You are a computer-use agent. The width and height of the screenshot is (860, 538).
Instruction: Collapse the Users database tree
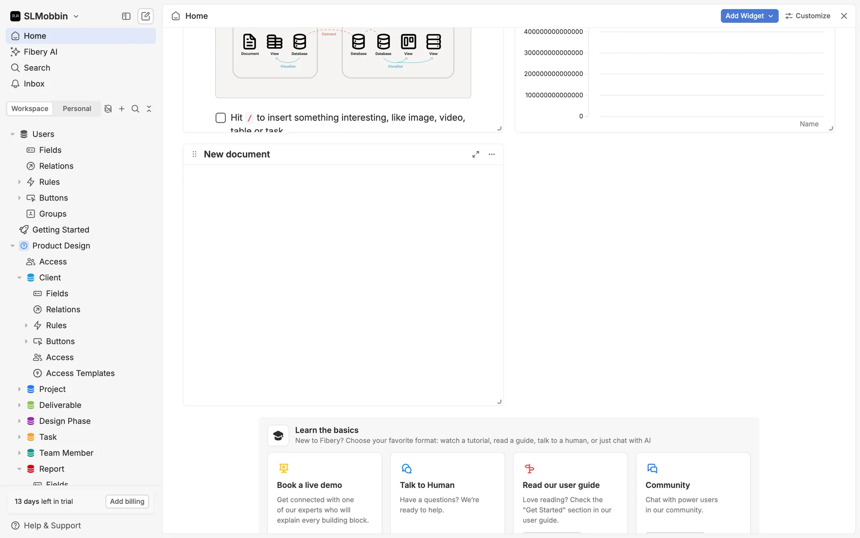tap(13, 134)
